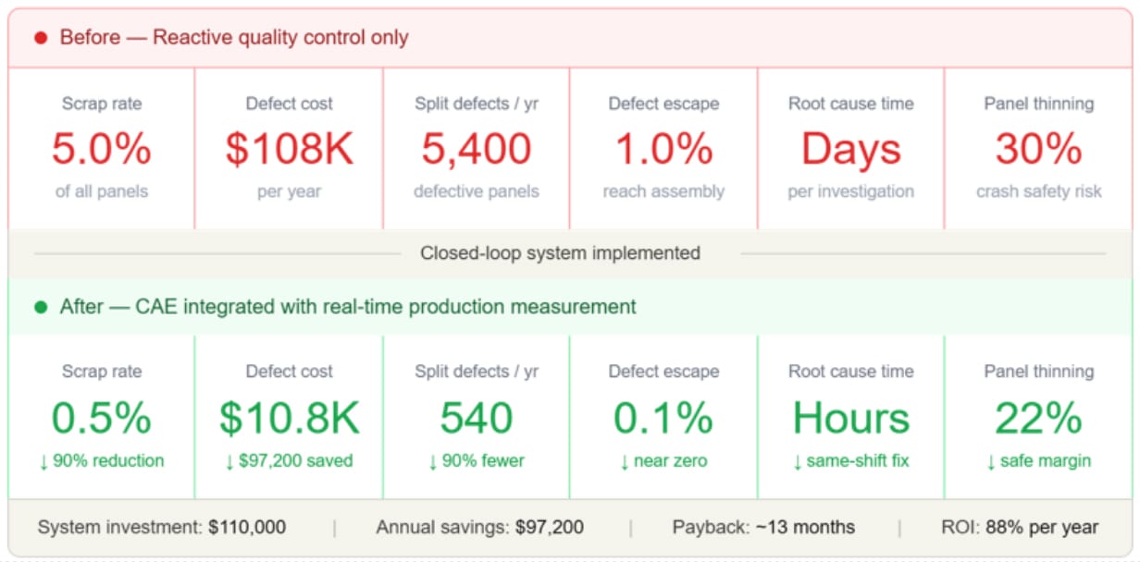The height and width of the screenshot is (562, 1140).
Task: Select the 'Before — Reactive quality control only' heading
Action: [x=234, y=38]
